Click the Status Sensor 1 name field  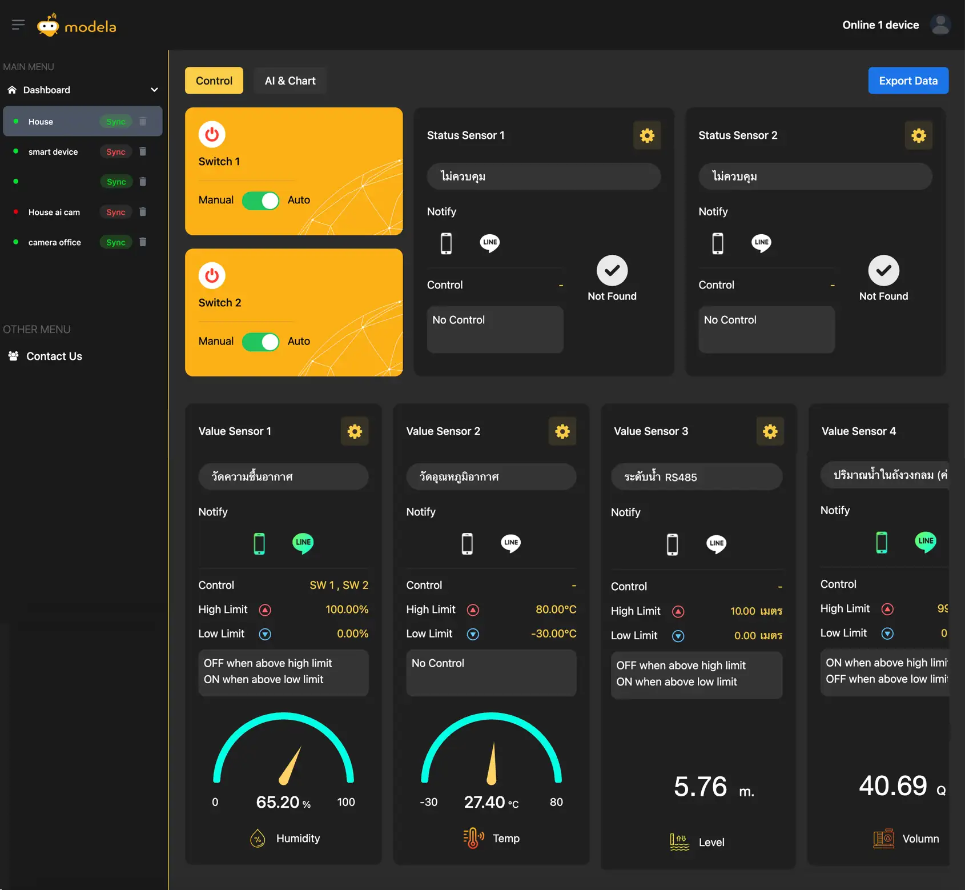(x=544, y=177)
